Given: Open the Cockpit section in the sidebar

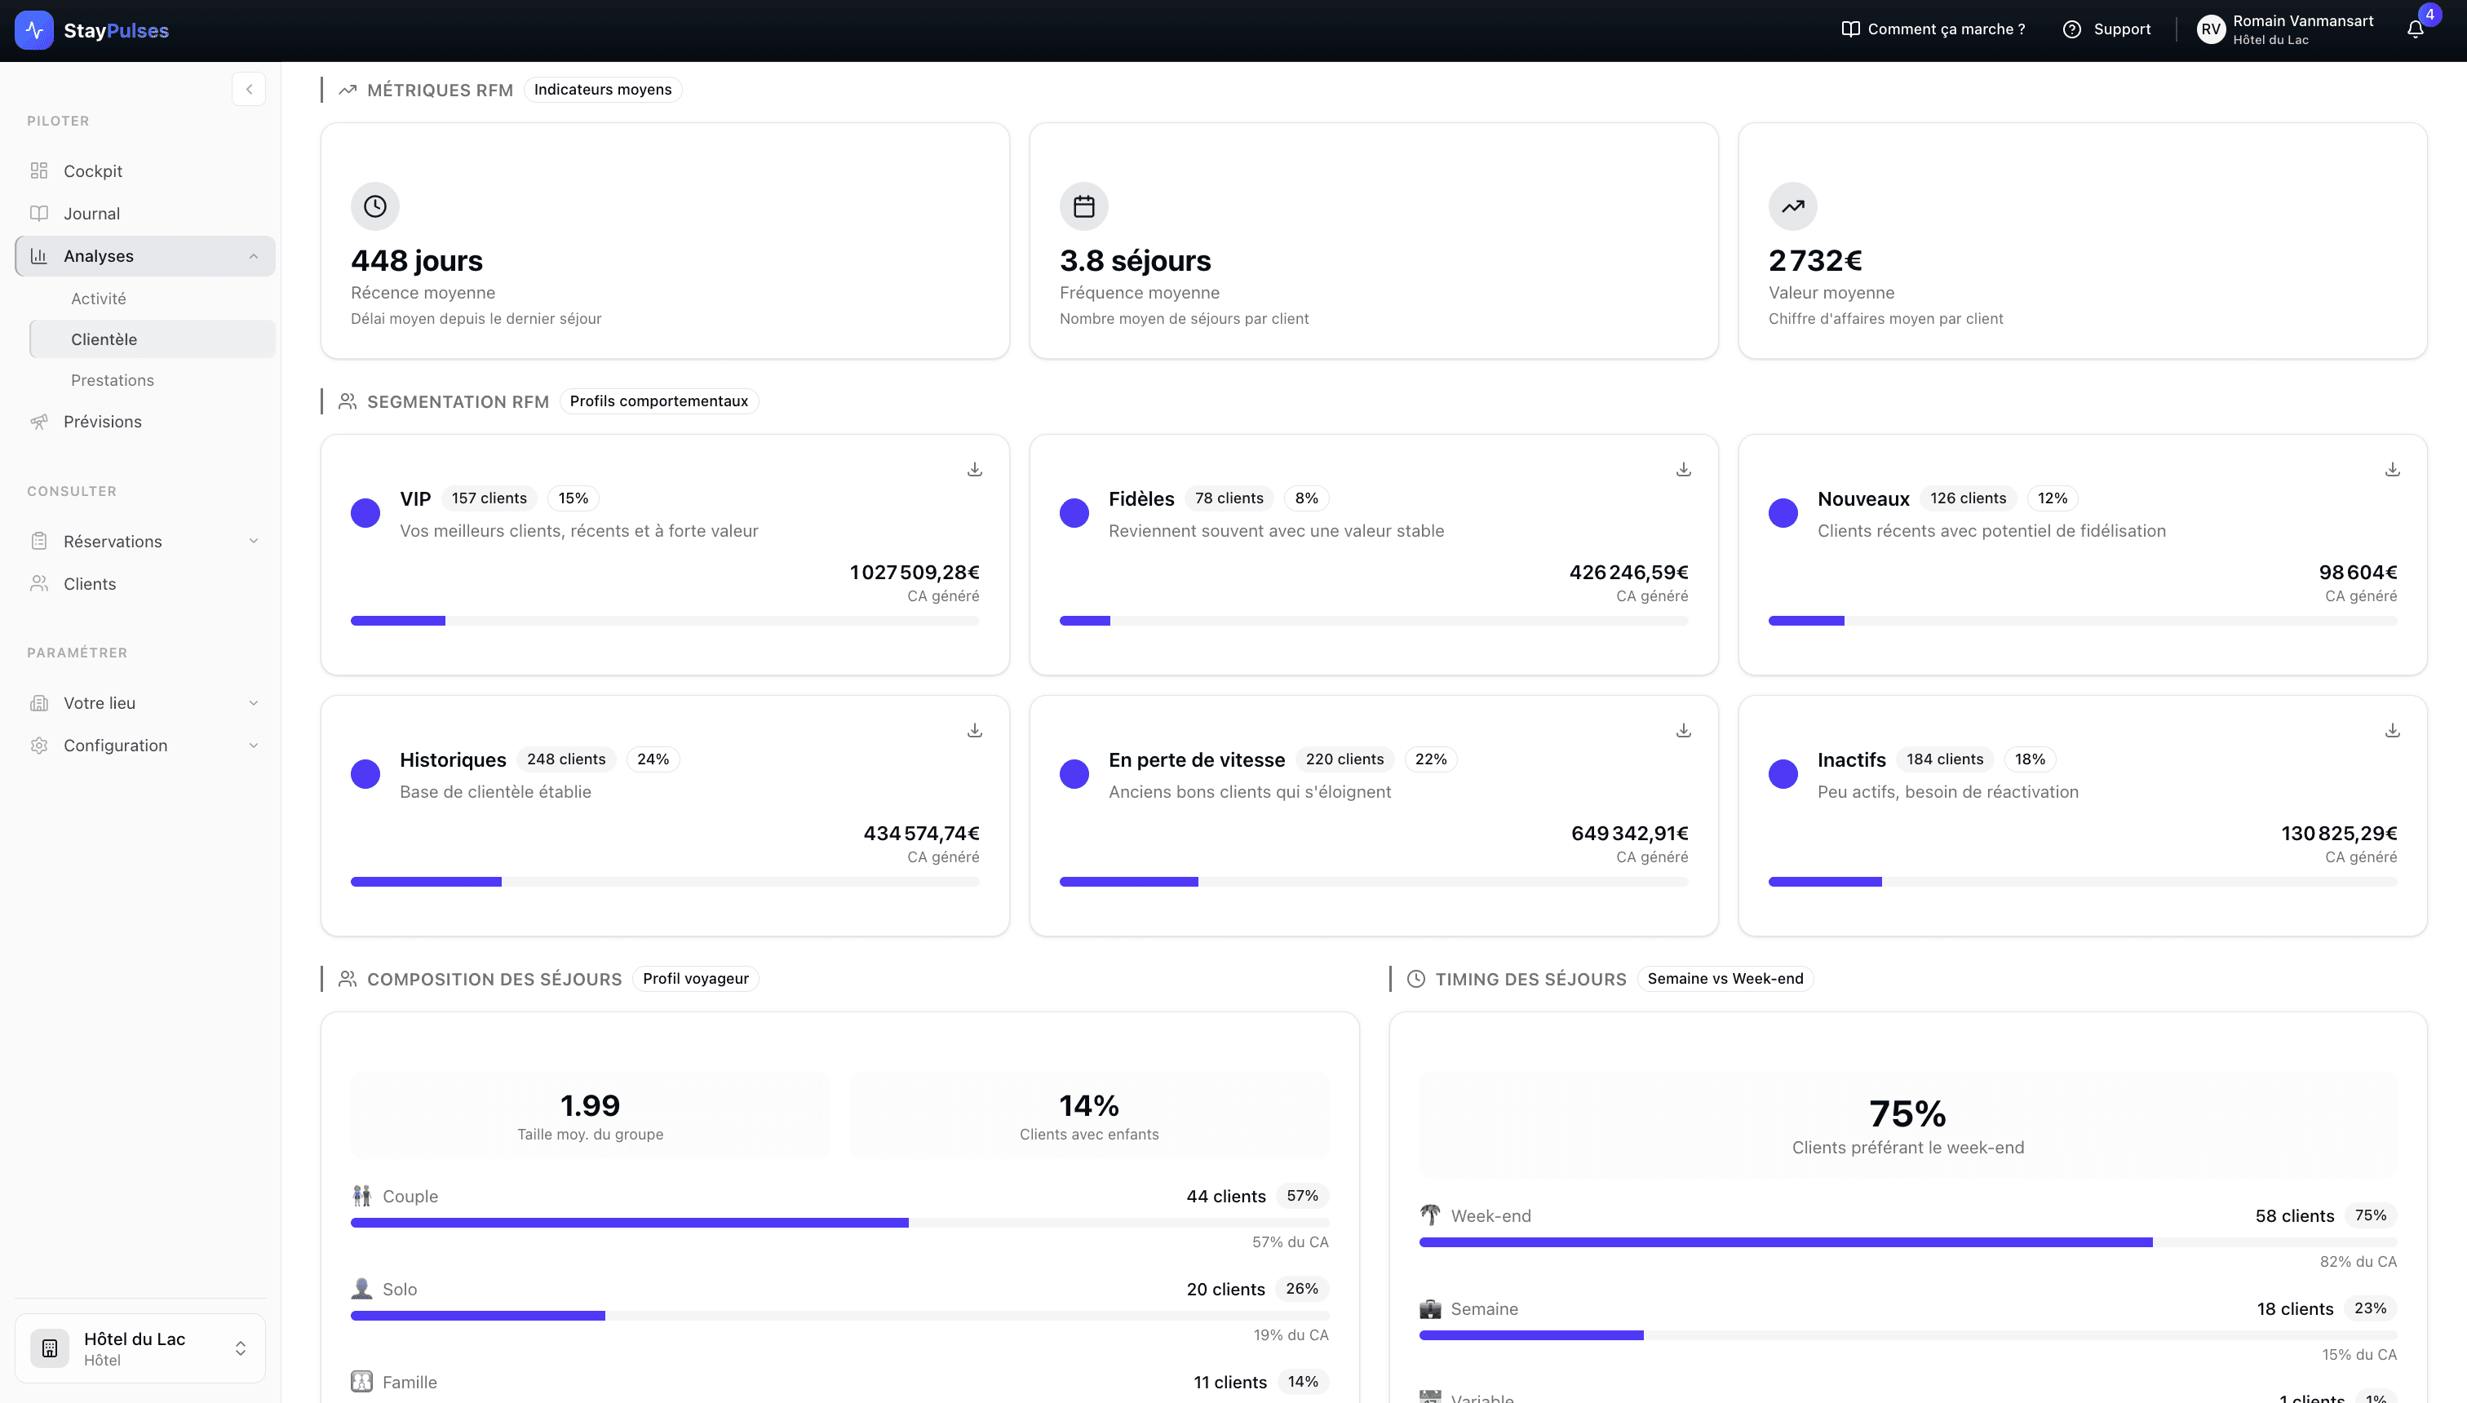Looking at the screenshot, I should click(x=92, y=170).
